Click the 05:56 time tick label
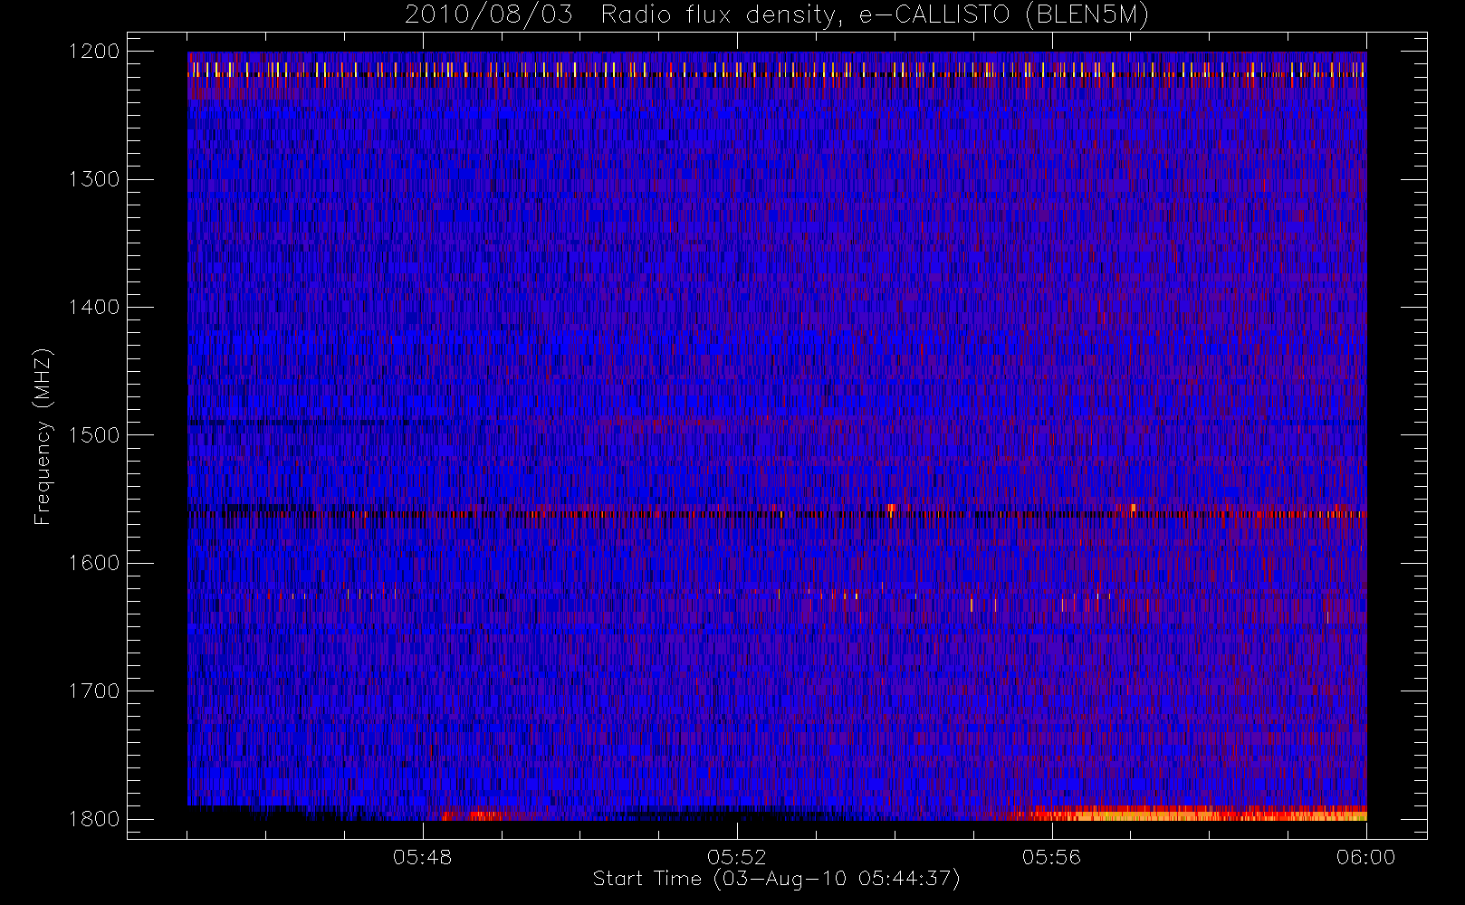 tap(1051, 857)
